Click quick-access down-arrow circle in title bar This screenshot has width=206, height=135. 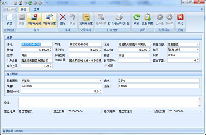[x=40, y=3]
